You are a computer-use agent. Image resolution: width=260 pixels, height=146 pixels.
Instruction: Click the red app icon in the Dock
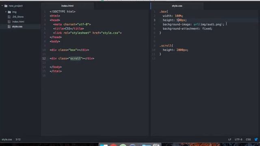pos(113,145)
